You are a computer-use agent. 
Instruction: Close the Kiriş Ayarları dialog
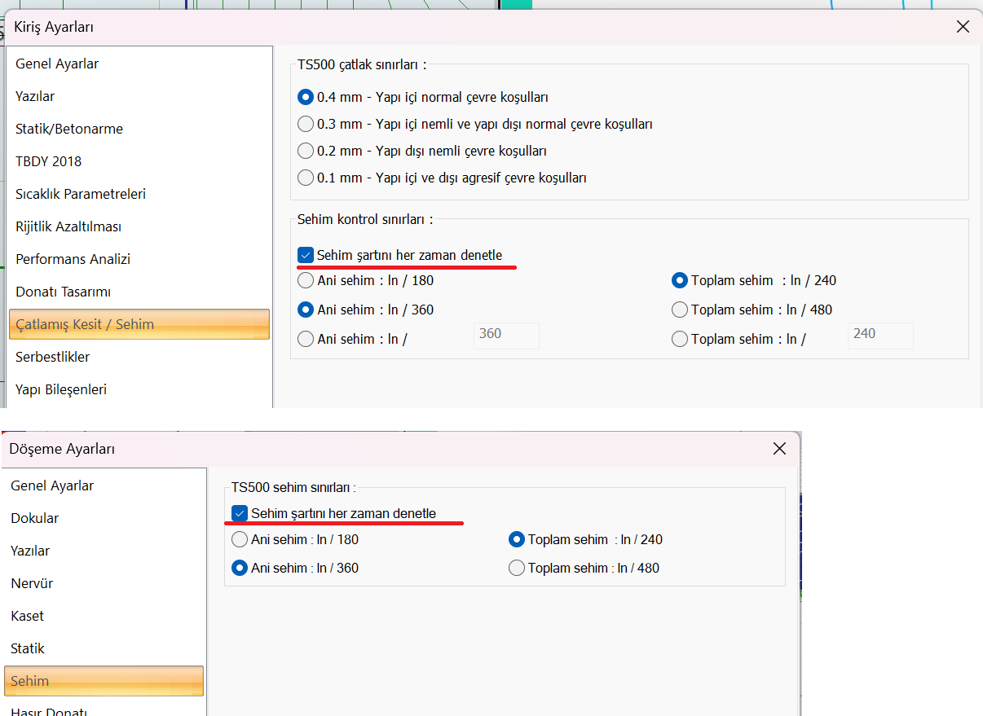pos(963,27)
